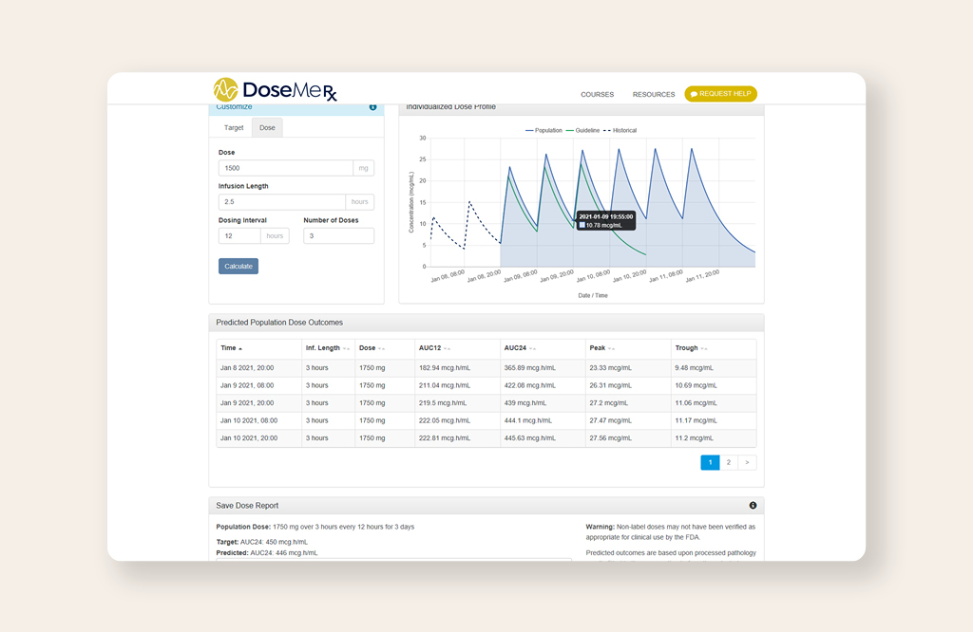Click the Number of Doses field
This screenshot has height=632, width=973.
coord(339,236)
